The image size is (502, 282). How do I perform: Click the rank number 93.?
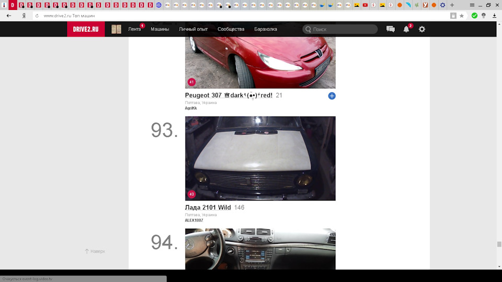(164, 130)
